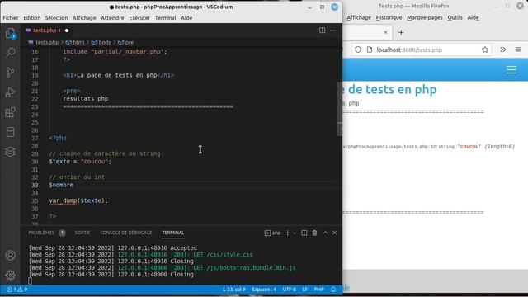The height and width of the screenshot is (297, 528).
Task: Show more tools overflow chevron in Firefox
Action: pos(502,49)
